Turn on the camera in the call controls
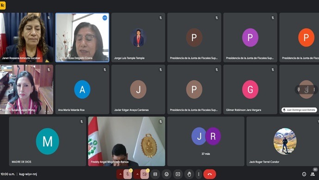This screenshot has height=180, width=319. click(145, 174)
